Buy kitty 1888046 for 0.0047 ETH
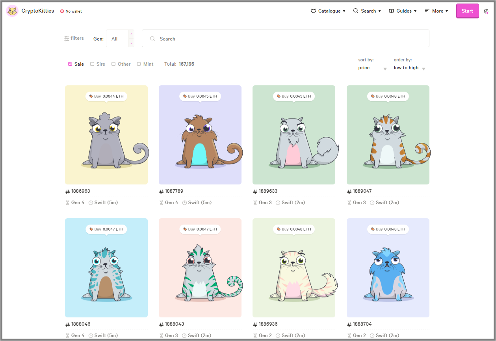Viewport: 496px width, 341px height. point(106,229)
